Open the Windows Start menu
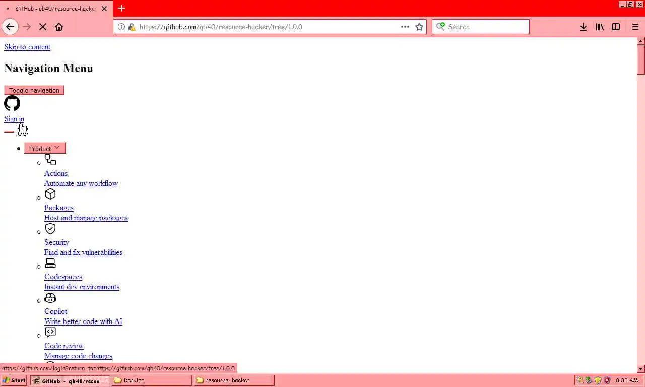The image size is (645, 387). tap(14, 380)
